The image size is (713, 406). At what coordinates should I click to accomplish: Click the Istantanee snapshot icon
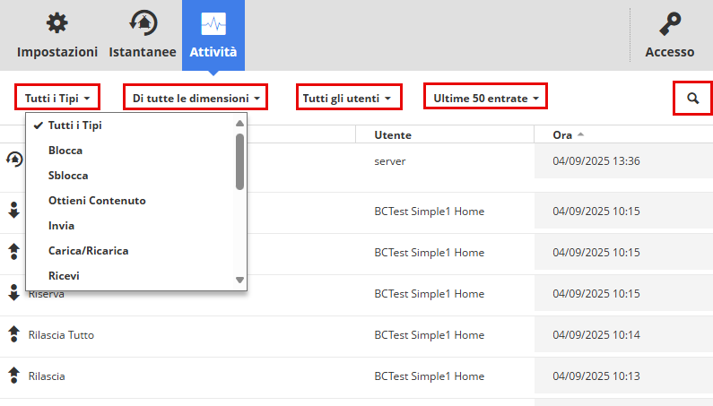[142, 23]
